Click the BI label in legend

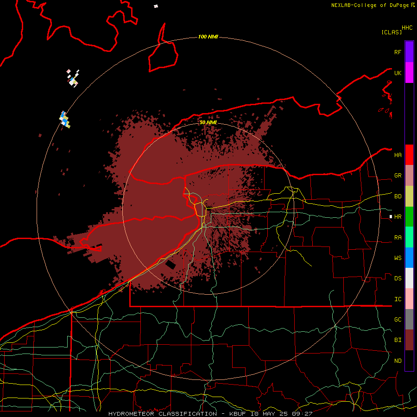[x=398, y=340]
